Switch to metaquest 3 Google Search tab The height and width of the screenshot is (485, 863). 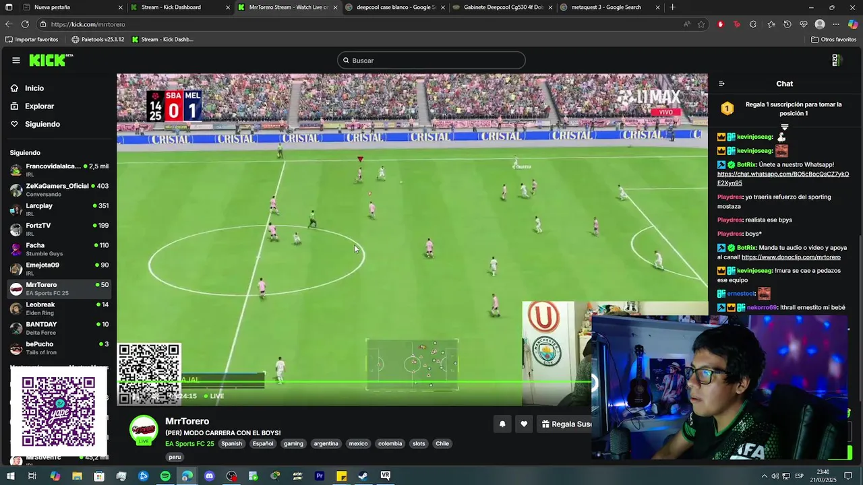click(x=609, y=7)
